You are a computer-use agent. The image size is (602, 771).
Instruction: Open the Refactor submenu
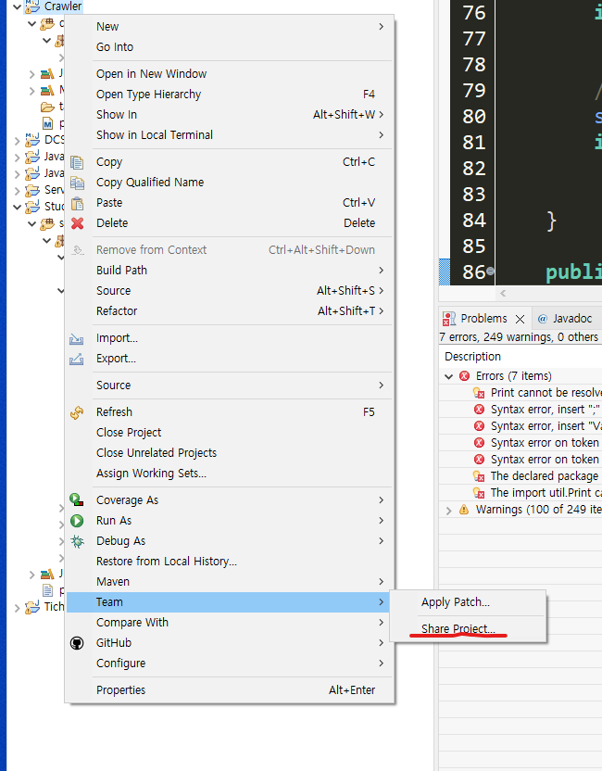click(229, 311)
